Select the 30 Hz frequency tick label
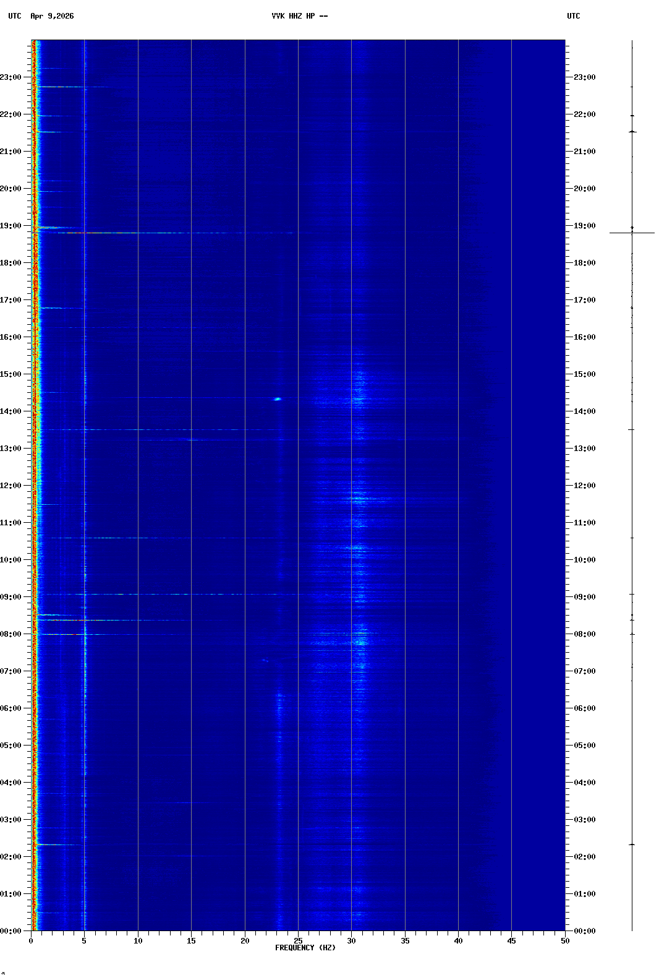Viewport: 659px width, 980px height. [x=351, y=941]
